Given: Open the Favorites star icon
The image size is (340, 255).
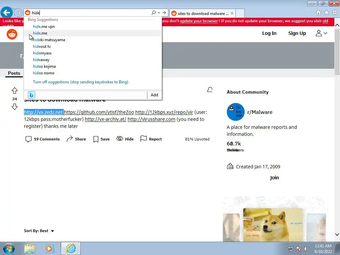Looking at the screenshot, I should [x=326, y=13].
